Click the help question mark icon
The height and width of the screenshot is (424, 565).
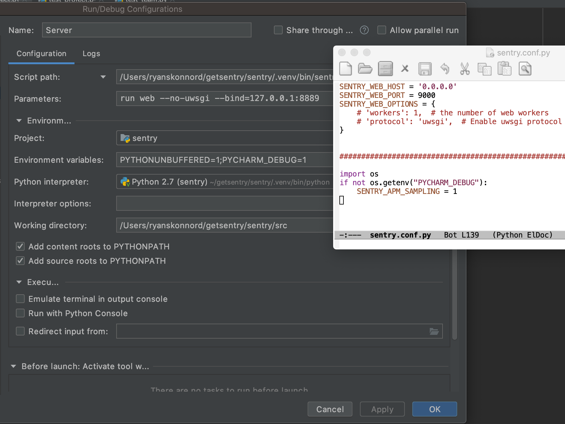[x=364, y=30]
